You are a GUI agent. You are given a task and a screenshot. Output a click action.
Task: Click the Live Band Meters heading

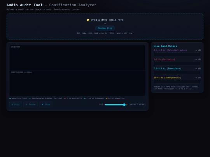coord(165,46)
